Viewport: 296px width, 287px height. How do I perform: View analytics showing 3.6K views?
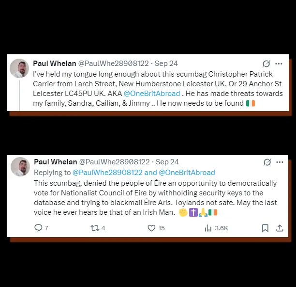216,228
